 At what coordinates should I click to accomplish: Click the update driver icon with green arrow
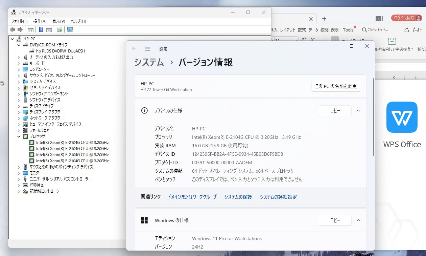pyautogui.click(x=60, y=29)
